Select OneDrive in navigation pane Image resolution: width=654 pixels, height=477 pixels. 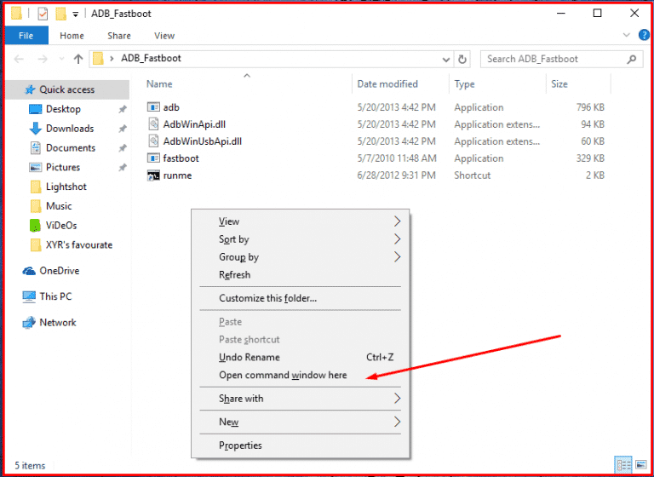tap(59, 271)
